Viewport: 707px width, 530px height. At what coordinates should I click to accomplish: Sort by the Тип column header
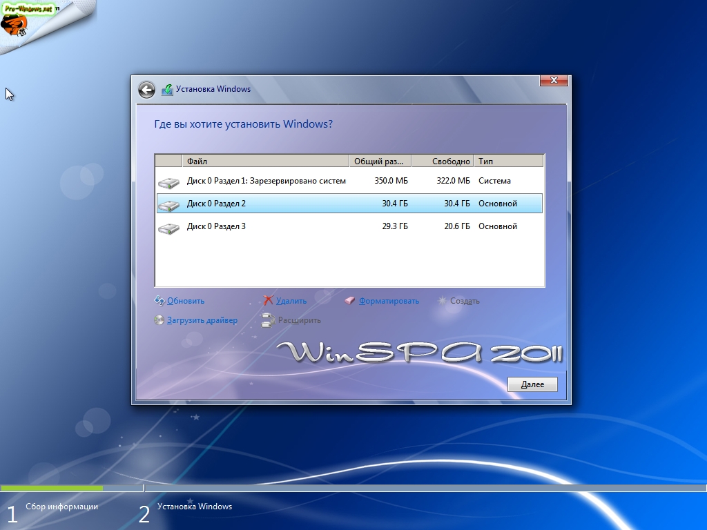pos(509,161)
